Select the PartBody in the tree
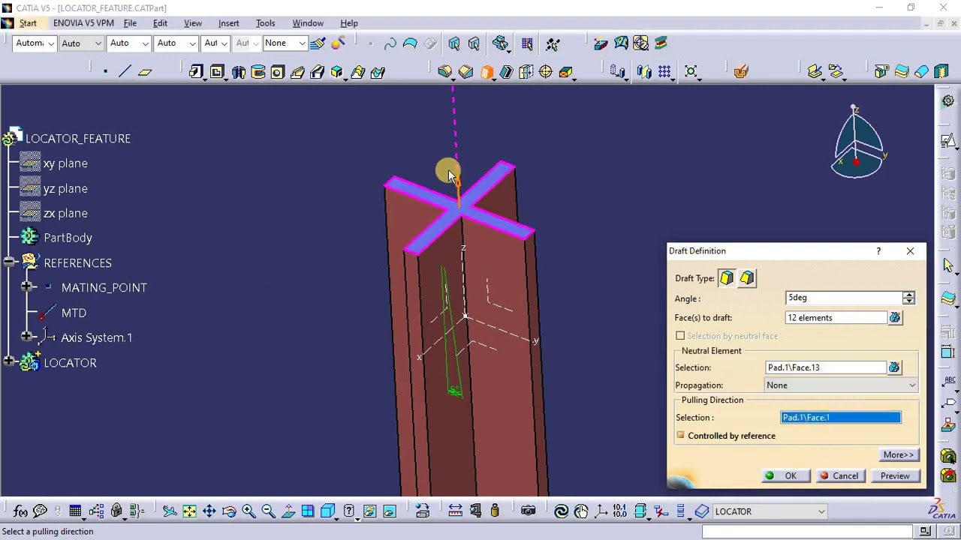Screen dimensions: 961x540 68,238
